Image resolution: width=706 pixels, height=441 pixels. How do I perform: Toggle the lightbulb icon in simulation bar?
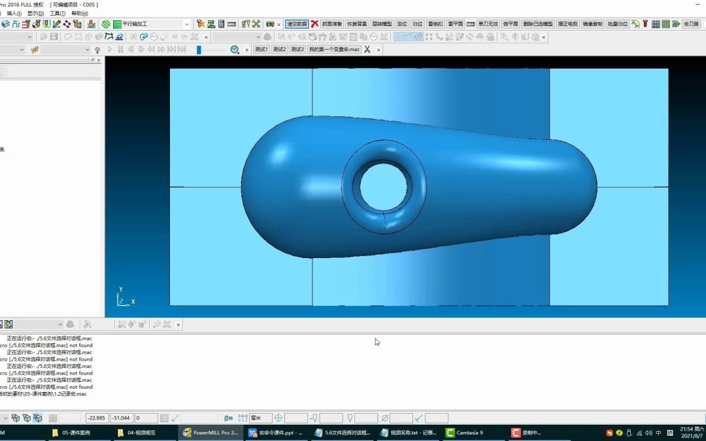(x=97, y=50)
